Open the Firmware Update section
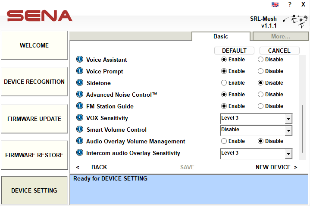The width and height of the screenshot is (310, 206). click(34, 119)
